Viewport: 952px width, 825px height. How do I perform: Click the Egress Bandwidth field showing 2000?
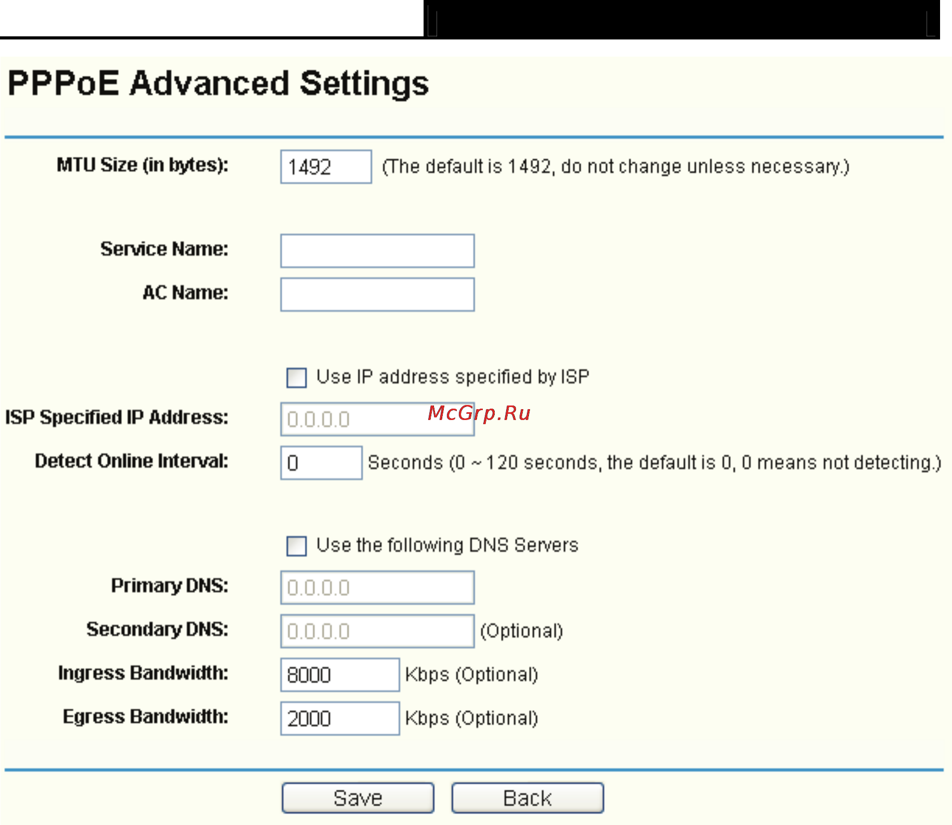tap(340, 718)
